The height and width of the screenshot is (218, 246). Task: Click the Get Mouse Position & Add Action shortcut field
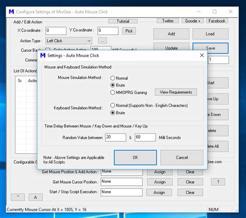tap(122, 172)
